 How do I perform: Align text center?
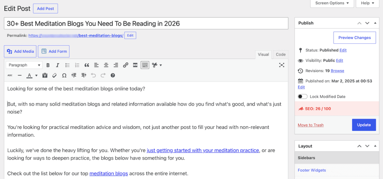(106, 65)
